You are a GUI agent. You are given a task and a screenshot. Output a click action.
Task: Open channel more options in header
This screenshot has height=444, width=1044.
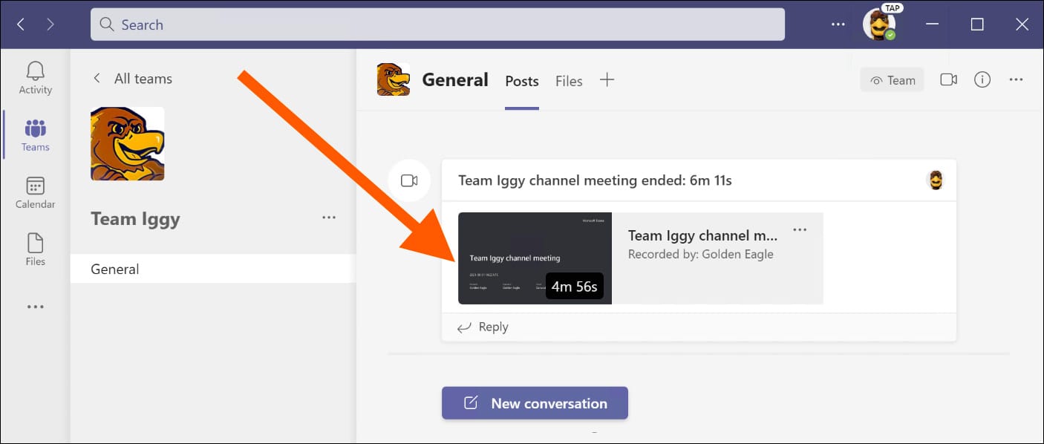tap(1017, 80)
